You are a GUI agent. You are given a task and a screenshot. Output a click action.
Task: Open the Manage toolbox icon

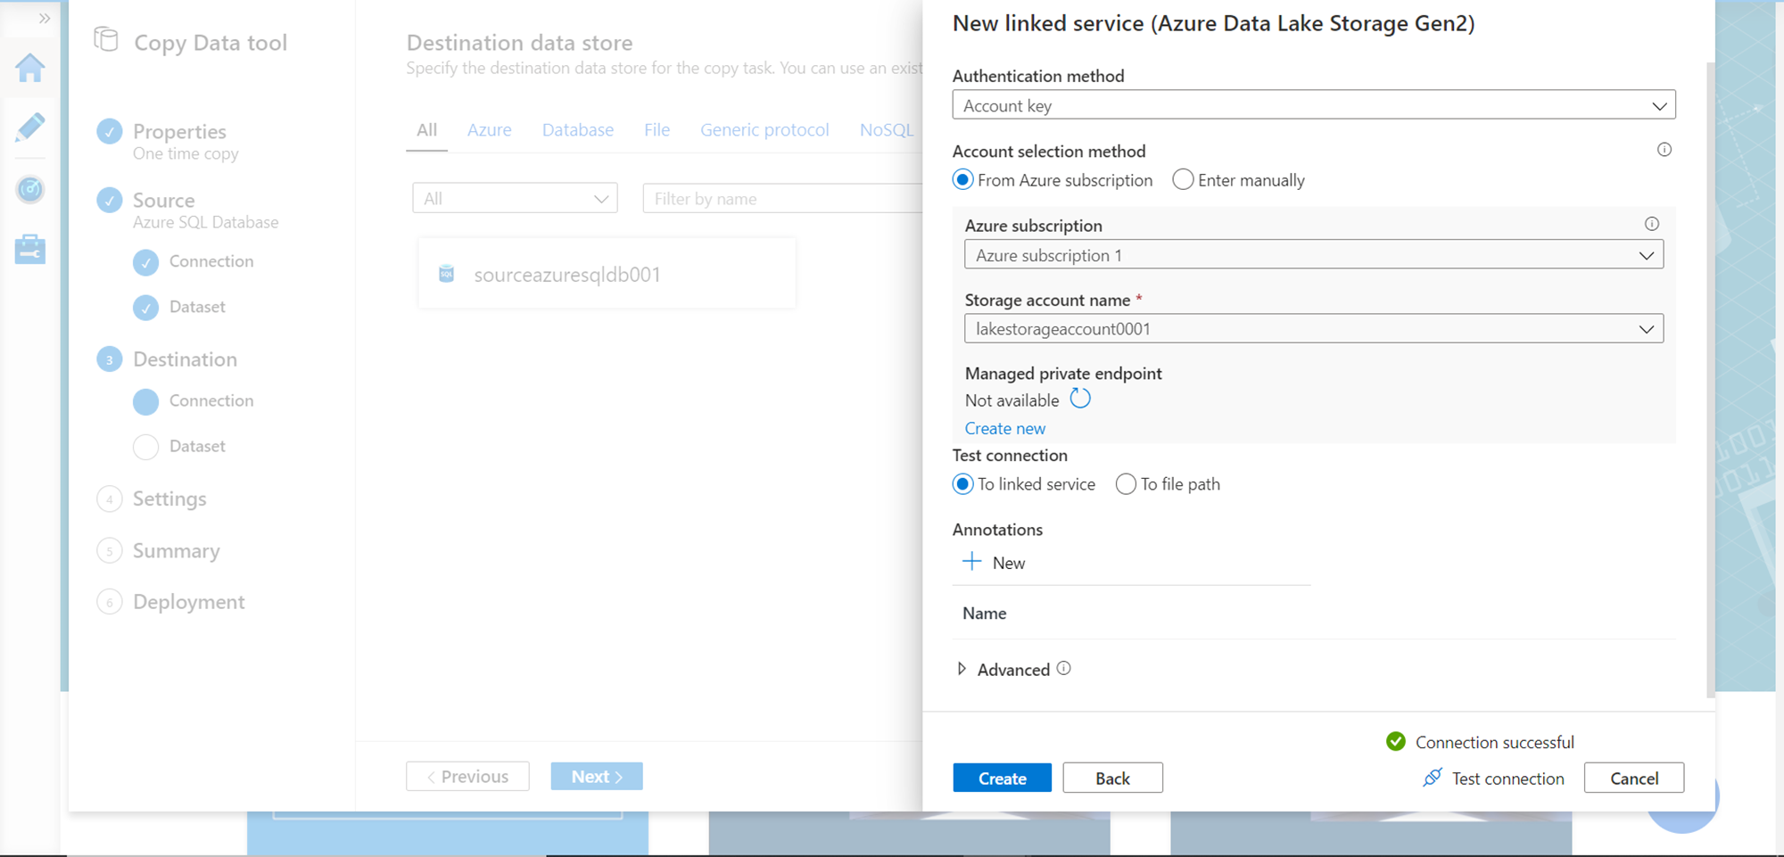coord(30,250)
